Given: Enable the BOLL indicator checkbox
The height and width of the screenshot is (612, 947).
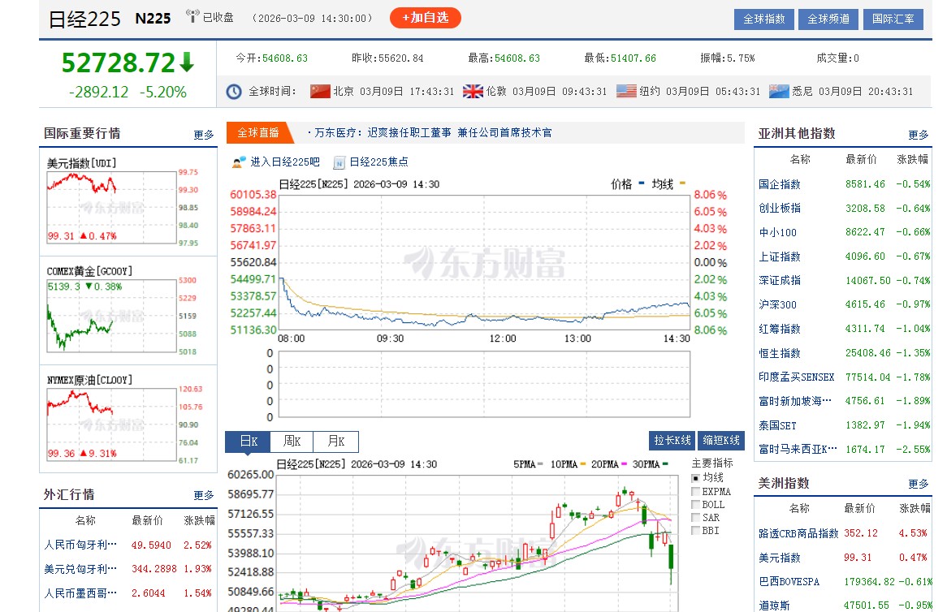Looking at the screenshot, I should point(694,504).
